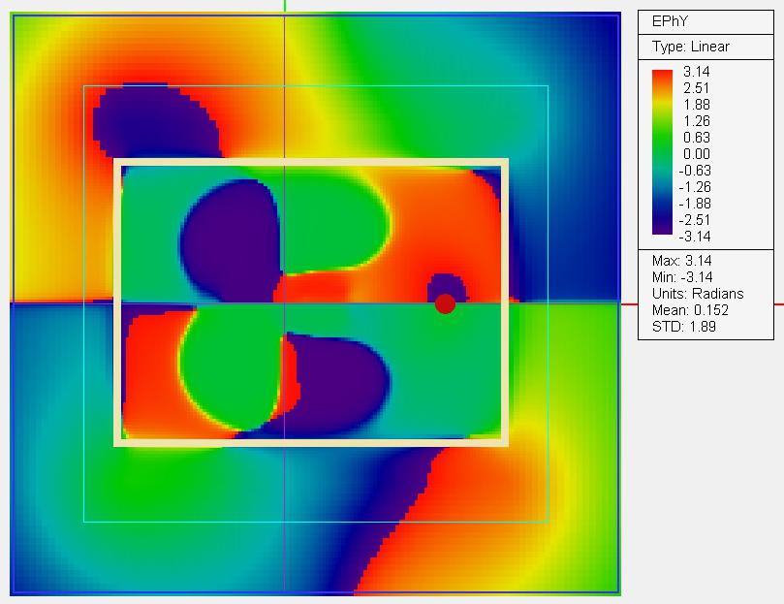This screenshot has height=604, width=784.
Task: Click the -1.88 scale value
Action: pyautogui.click(x=695, y=204)
